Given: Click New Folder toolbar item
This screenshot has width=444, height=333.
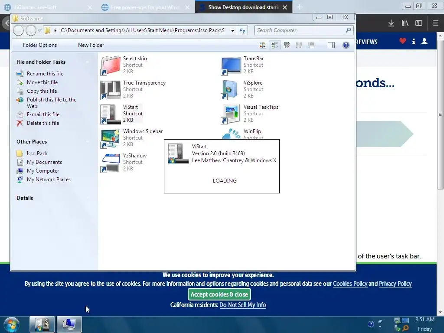Looking at the screenshot, I should coord(91,45).
